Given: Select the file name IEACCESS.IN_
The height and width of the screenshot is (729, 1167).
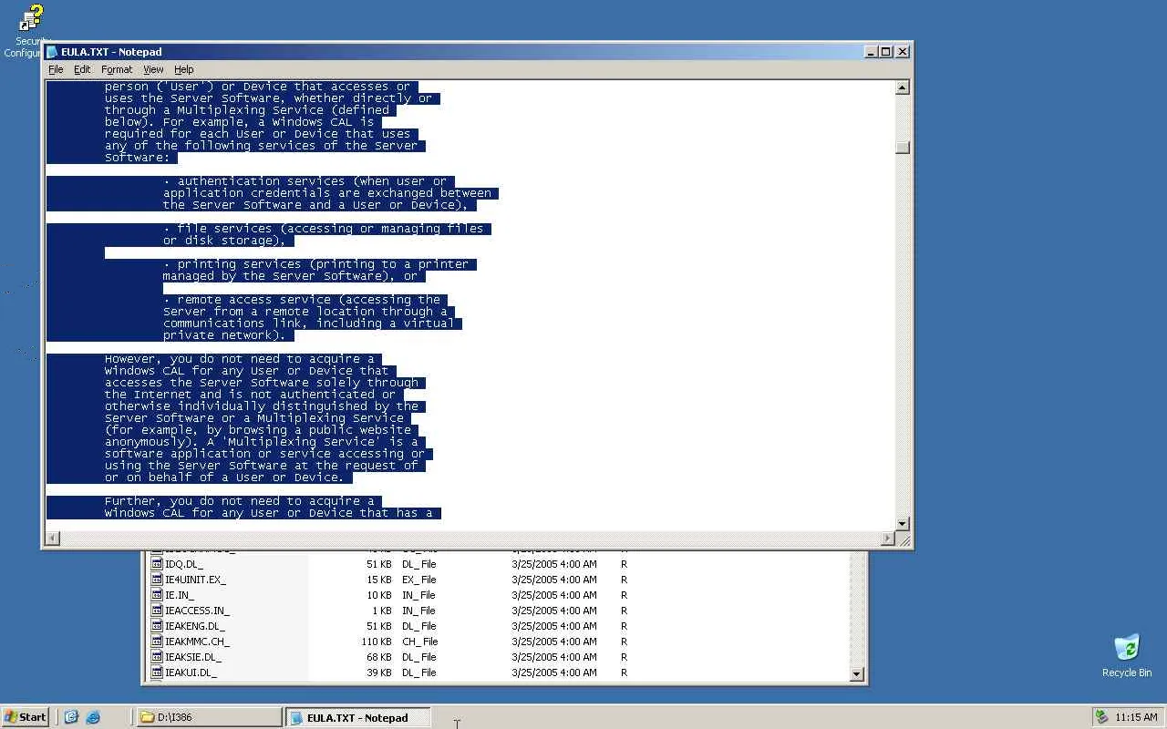Looking at the screenshot, I should click(197, 611).
